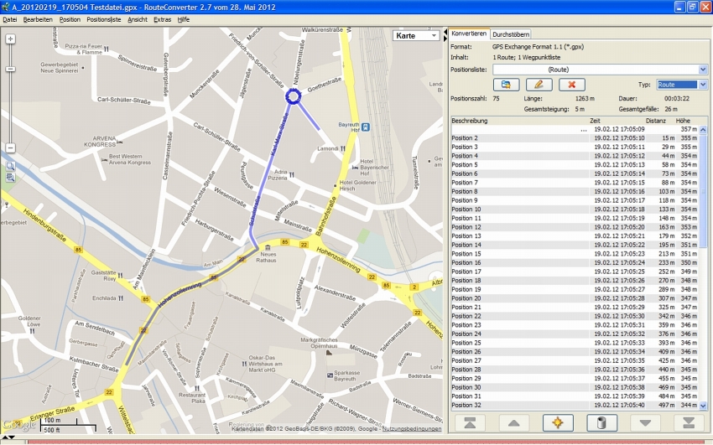The width and height of the screenshot is (713, 445).
Task: Select the Position 32 row
Action: (x=575, y=405)
